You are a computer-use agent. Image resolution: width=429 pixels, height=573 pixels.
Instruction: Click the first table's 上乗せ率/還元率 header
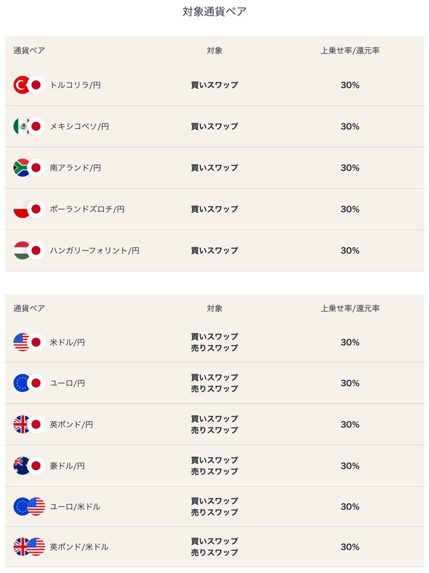350,50
